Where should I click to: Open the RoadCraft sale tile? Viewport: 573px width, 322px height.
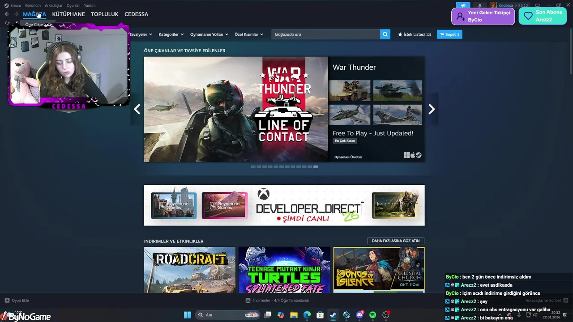coord(190,270)
